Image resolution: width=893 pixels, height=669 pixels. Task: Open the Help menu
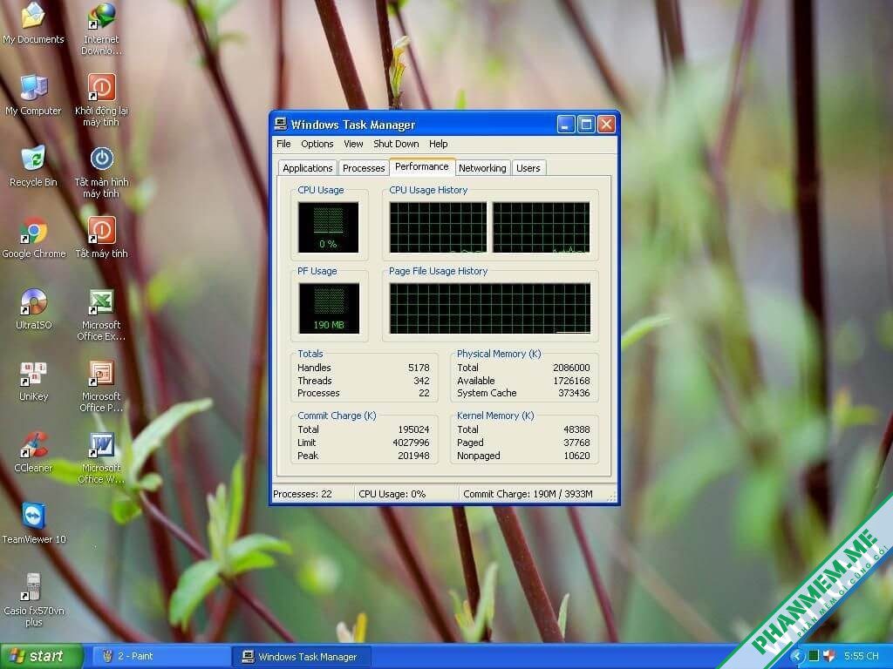click(x=438, y=144)
